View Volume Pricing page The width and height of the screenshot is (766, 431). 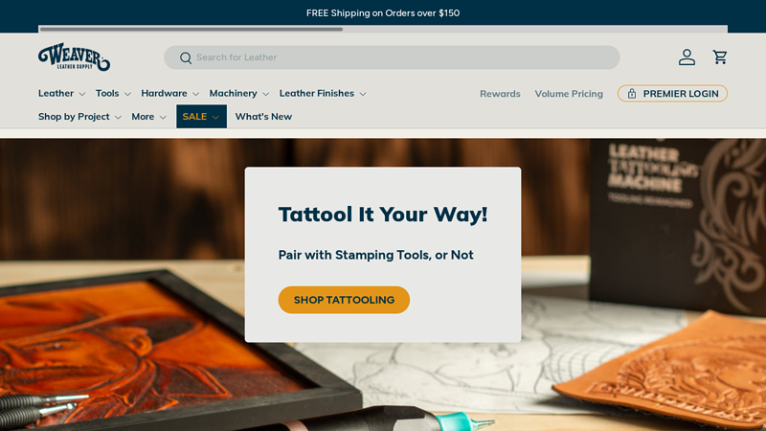[x=569, y=93]
